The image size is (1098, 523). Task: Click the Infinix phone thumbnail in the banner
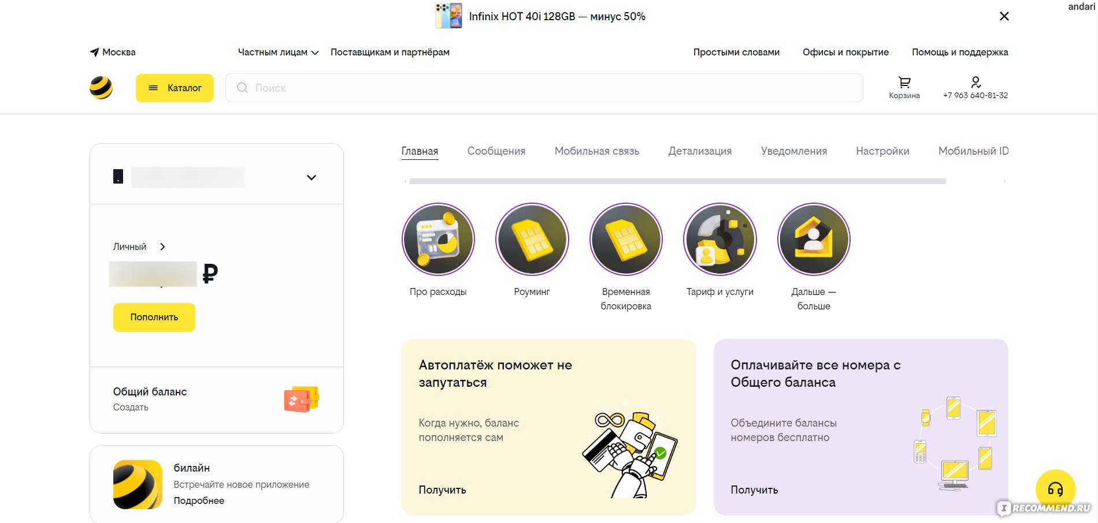coord(448,16)
